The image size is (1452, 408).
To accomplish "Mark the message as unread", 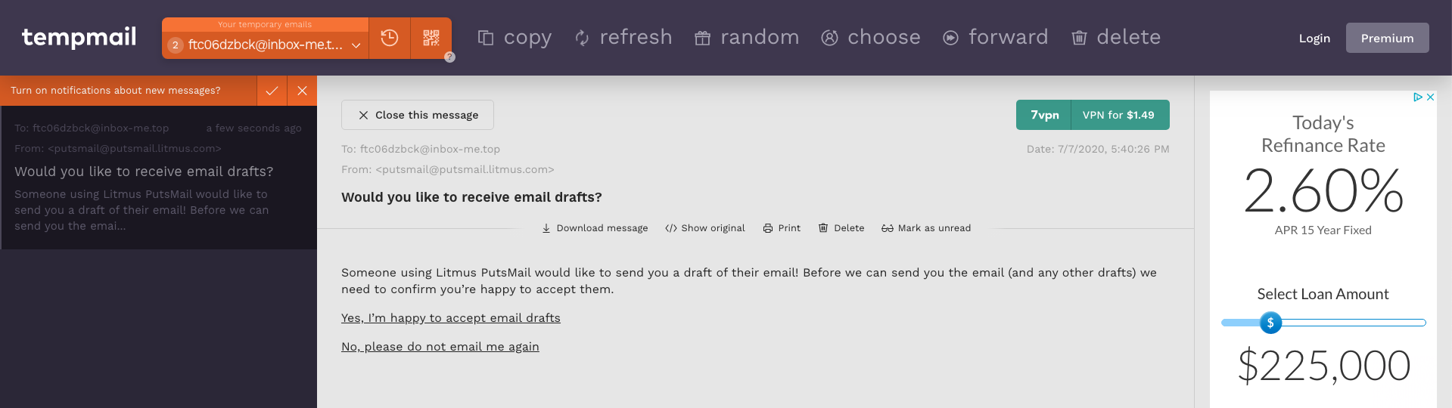I will (926, 228).
